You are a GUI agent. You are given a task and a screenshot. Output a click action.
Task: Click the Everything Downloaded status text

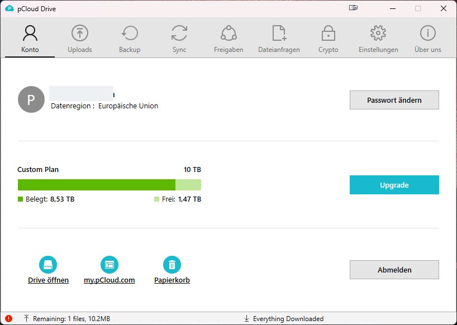[x=288, y=319]
